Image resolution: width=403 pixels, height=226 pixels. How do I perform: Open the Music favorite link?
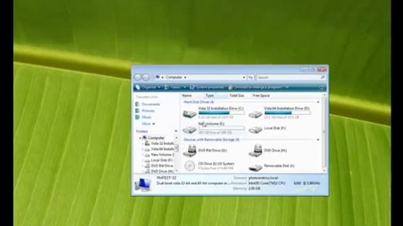tap(147, 117)
